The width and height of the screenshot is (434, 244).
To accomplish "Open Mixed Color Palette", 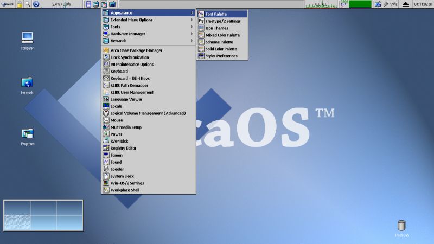I will [222, 35].
